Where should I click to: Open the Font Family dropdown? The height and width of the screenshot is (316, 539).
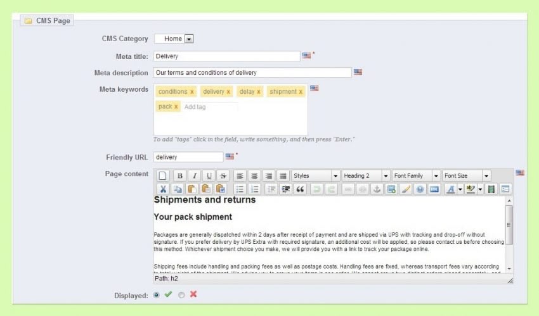tap(416, 175)
